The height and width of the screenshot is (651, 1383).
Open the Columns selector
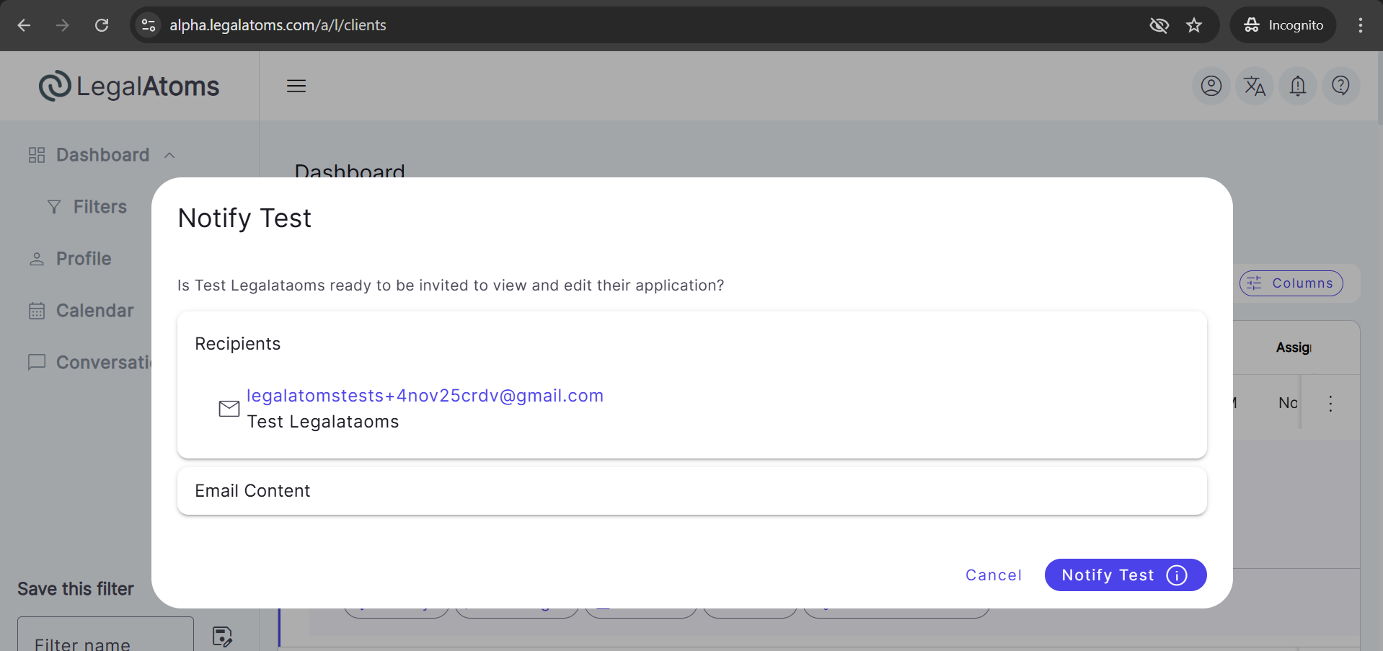(x=1291, y=283)
